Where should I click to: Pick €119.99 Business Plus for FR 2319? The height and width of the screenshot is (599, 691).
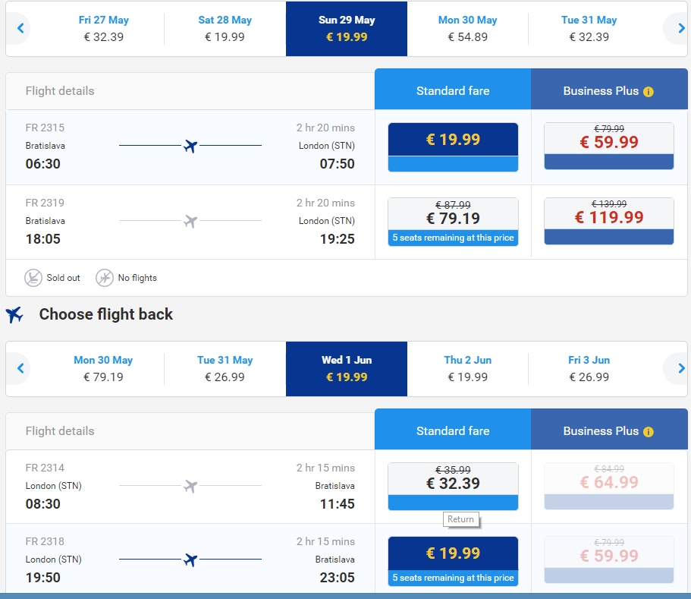[609, 221]
